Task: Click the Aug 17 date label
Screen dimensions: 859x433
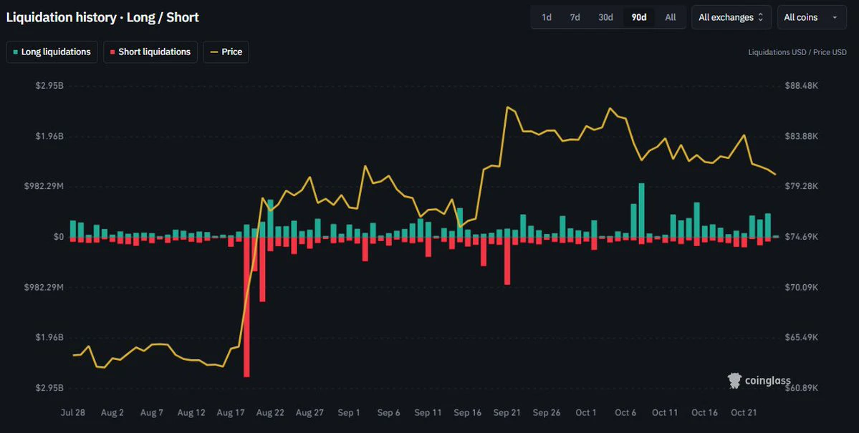Action: (231, 413)
